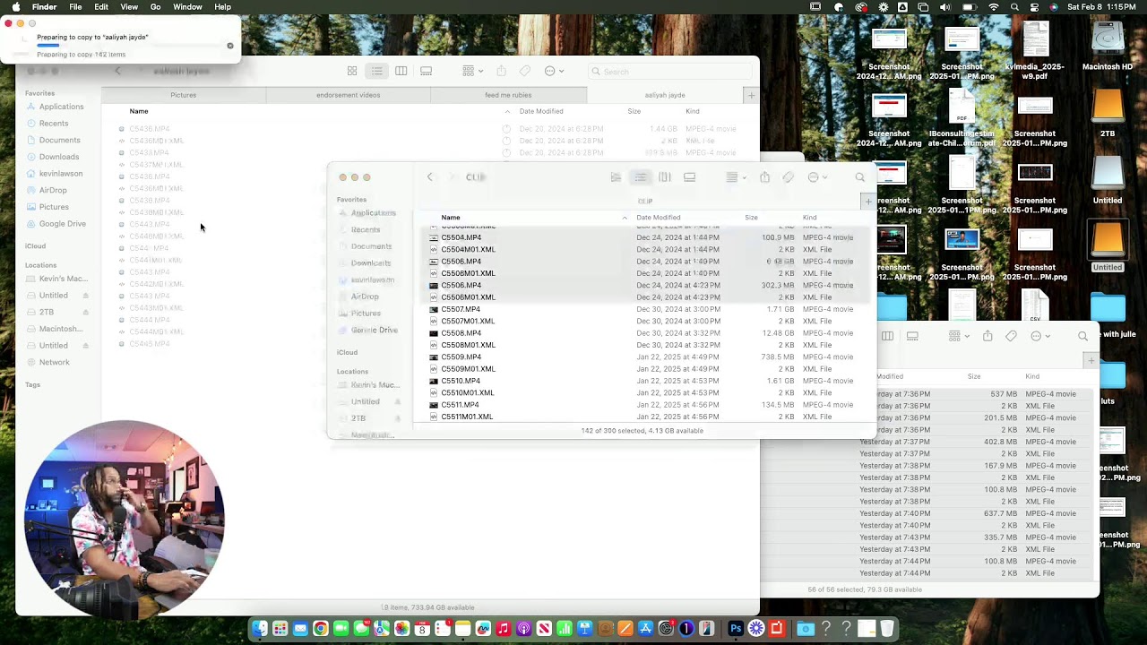Open Spotlight search in menu bar
Image resolution: width=1147 pixels, height=645 pixels.
[1014, 7]
